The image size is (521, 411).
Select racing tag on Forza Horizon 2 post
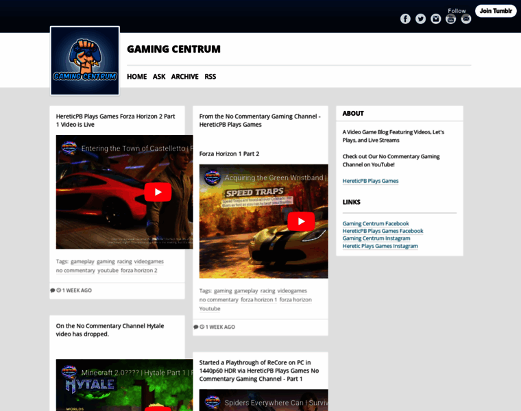click(x=124, y=262)
